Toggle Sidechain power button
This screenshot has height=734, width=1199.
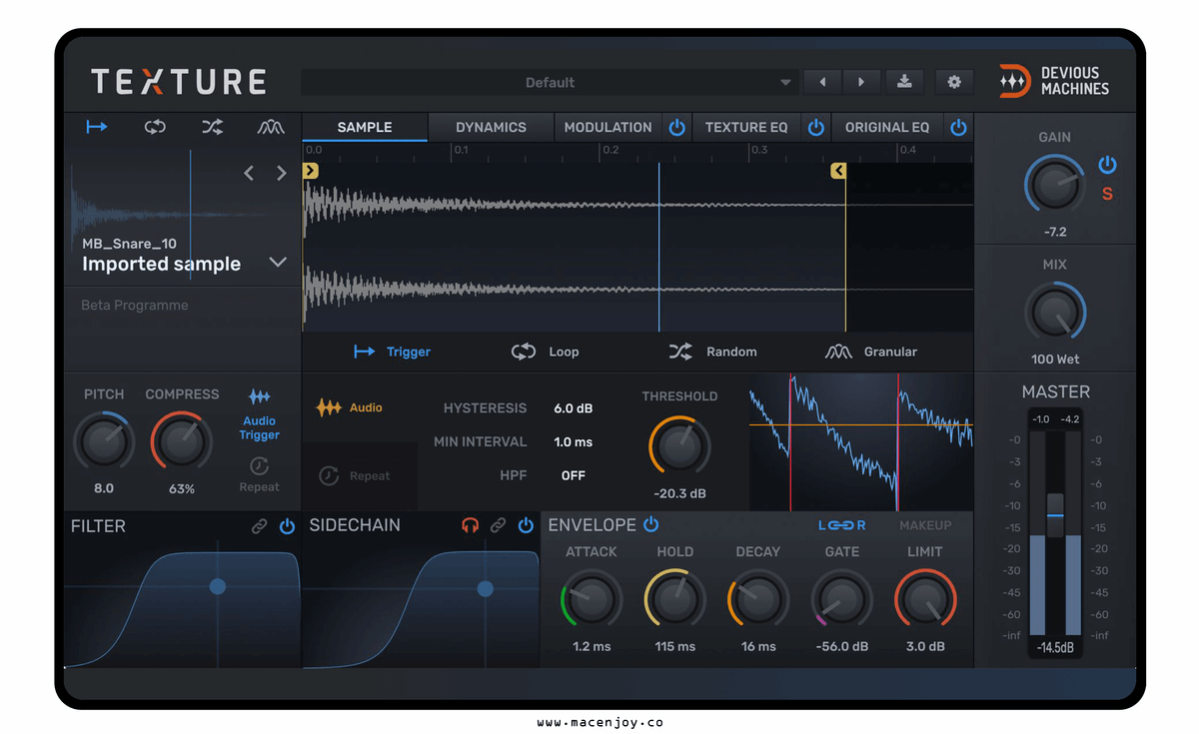point(527,525)
